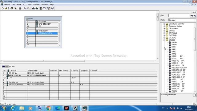Open File Explorer from the taskbar
Viewport: 197px width, 111px height.
coord(22,108)
